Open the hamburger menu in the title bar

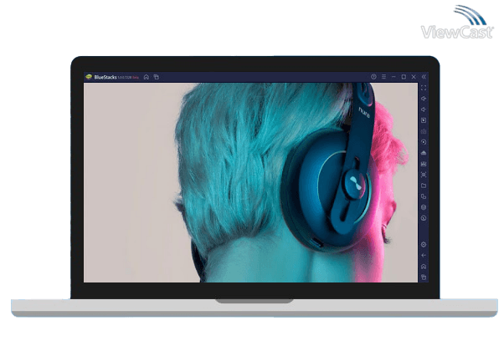coord(383,77)
